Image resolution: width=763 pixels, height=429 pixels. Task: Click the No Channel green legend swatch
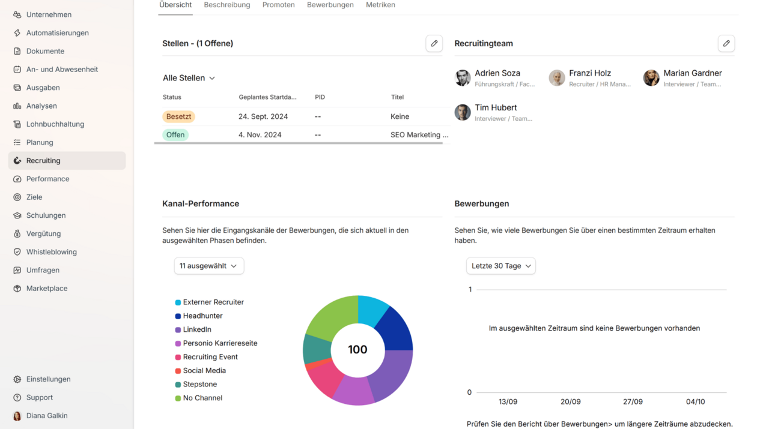(x=178, y=398)
